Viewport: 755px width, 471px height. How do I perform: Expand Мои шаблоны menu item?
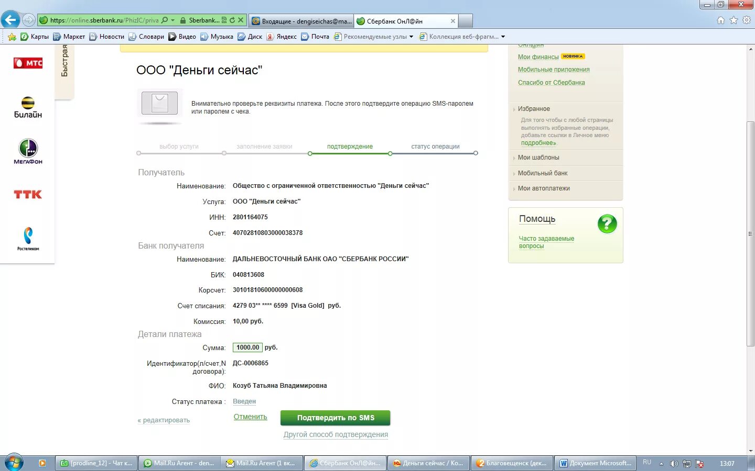coord(538,158)
